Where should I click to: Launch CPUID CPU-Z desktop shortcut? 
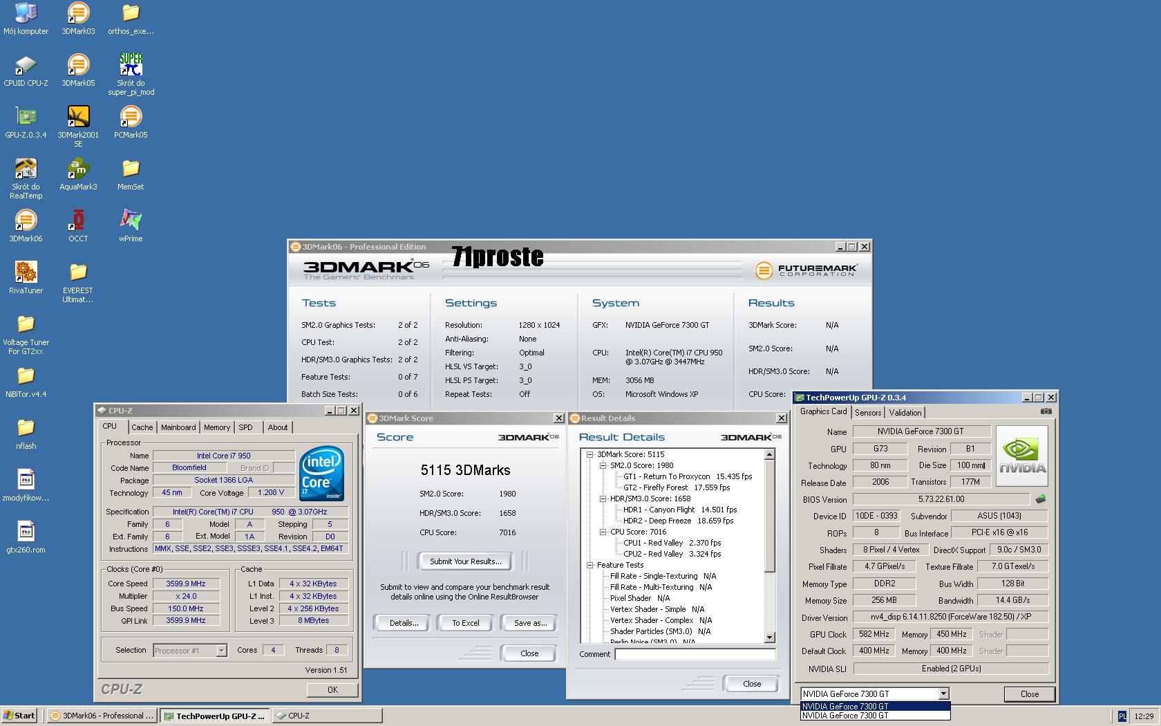click(x=26, y=71)
